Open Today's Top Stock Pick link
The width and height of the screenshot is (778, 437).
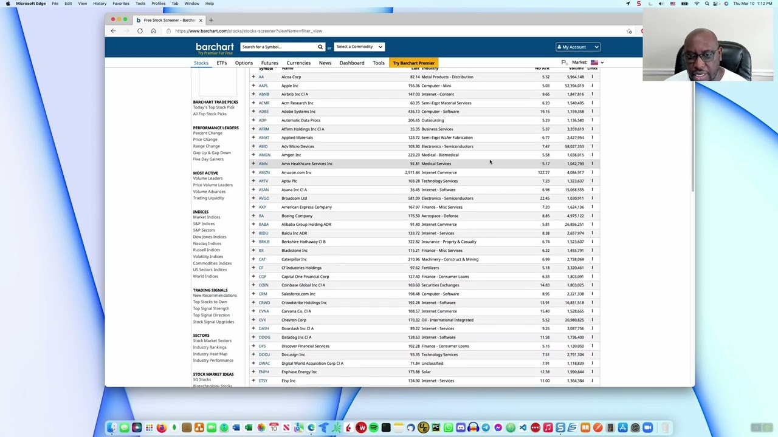click(x=213, y=107)
